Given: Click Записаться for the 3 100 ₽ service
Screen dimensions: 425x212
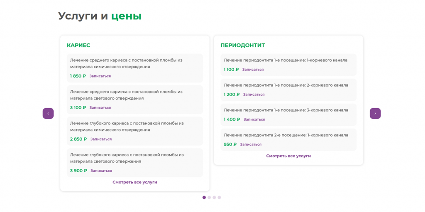Looking at the screenshot, I should (100, 108).
